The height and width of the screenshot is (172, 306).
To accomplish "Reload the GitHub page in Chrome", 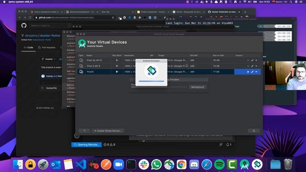I will coord(30,18).
